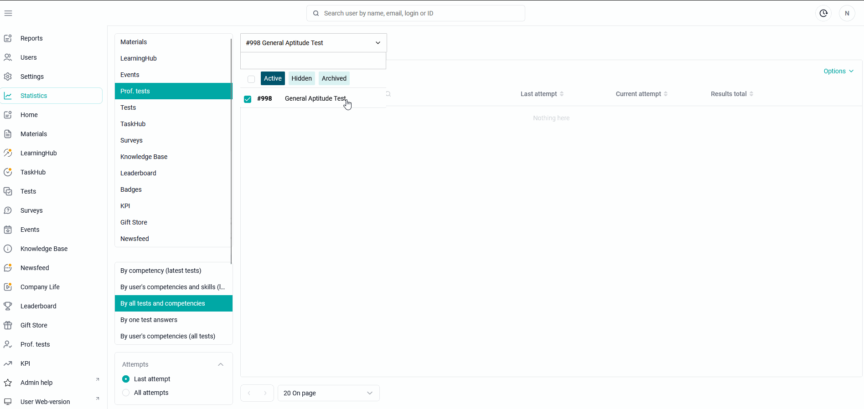Collapse the Attempts section
Image resolution: width=864 pixels, height=409 pixels.
(x=221, y=364)
